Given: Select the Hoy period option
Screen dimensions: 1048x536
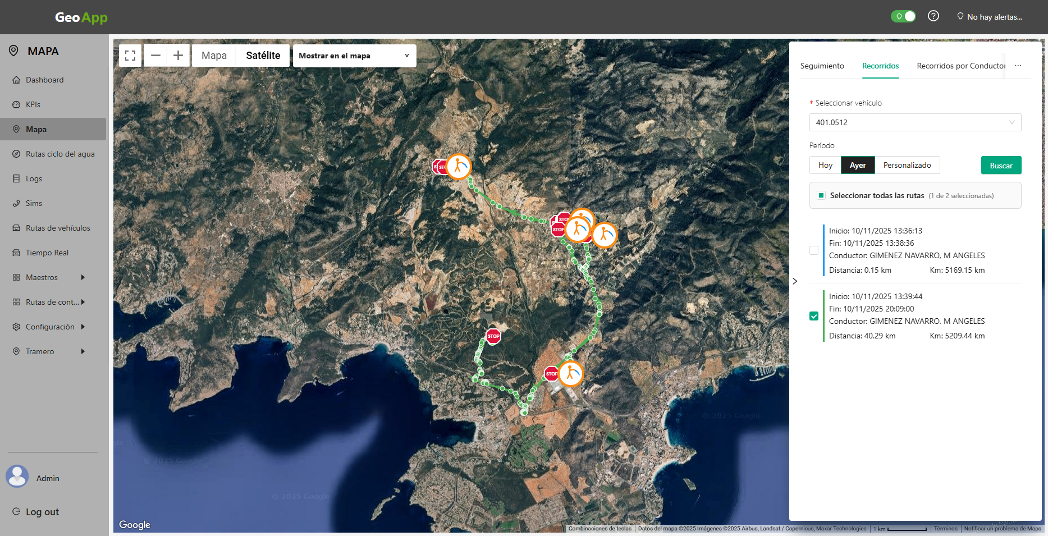Looking at the screenshot, I should click(x=825, y=164).
